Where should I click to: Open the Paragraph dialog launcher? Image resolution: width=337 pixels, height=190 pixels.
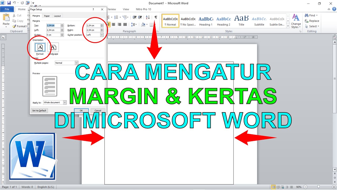click(157, 31)
